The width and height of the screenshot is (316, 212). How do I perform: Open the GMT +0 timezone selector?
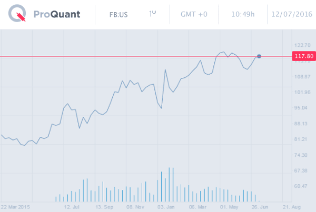coord(194,15)
